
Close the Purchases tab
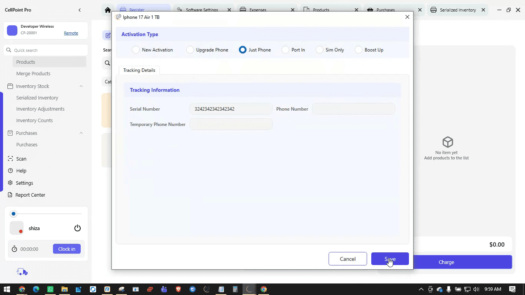point(420,10)
